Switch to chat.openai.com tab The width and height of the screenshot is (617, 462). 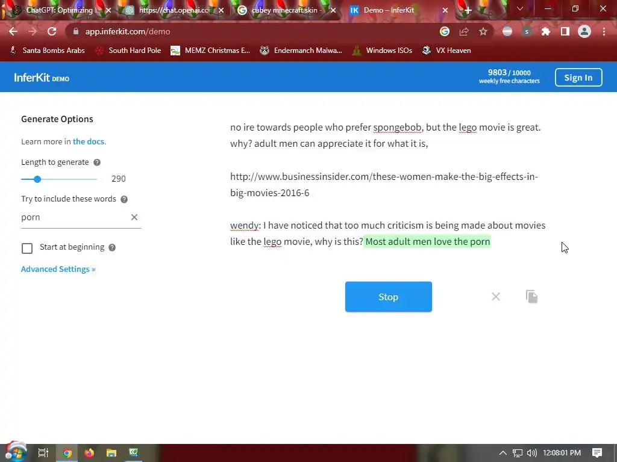(174, 10)
